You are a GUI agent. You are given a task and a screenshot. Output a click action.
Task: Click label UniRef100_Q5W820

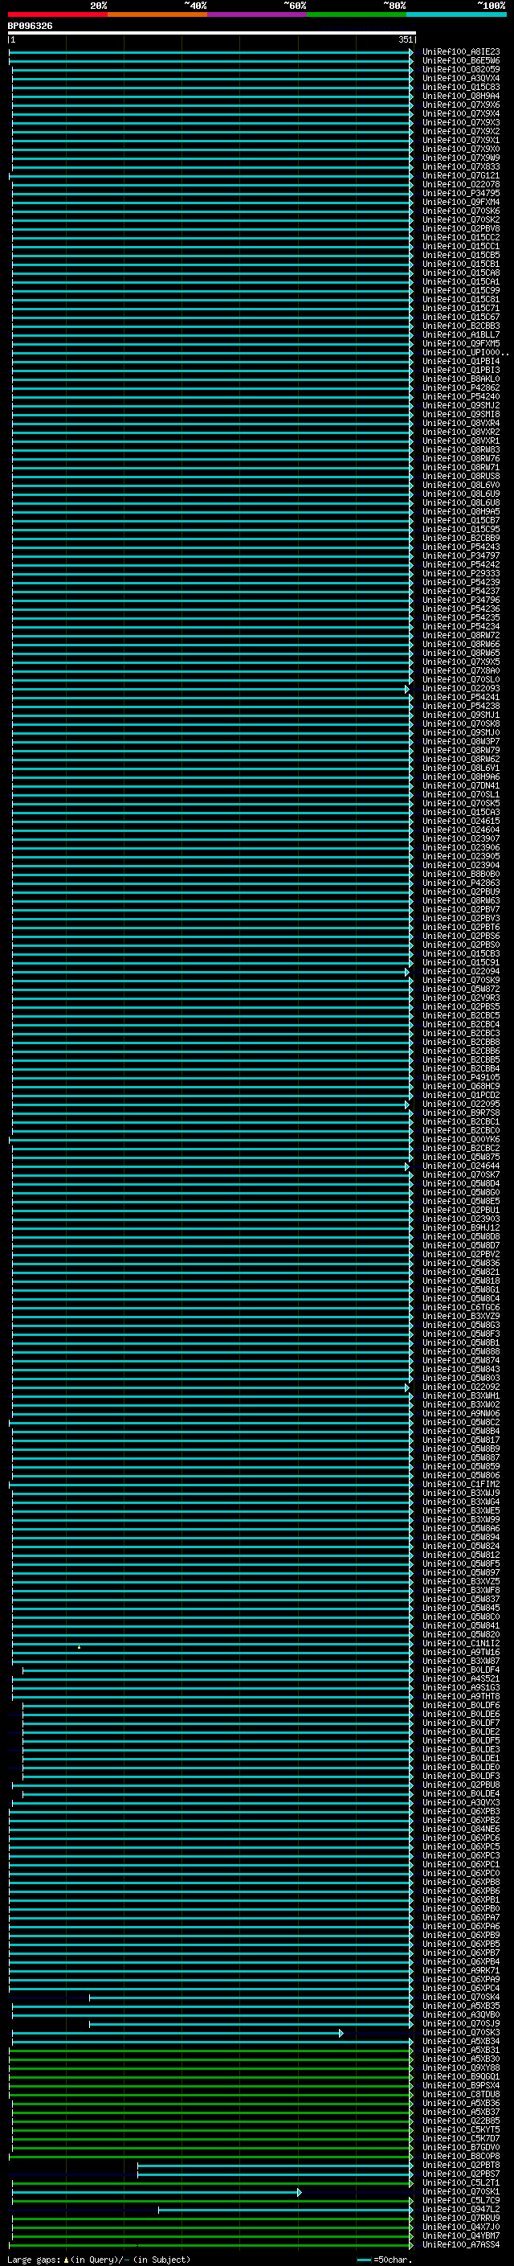tap(461, 1633)
